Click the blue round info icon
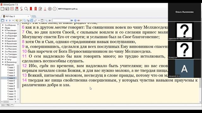Image resolution: width=202 pixels, height=113 pixels. point(75,20)
